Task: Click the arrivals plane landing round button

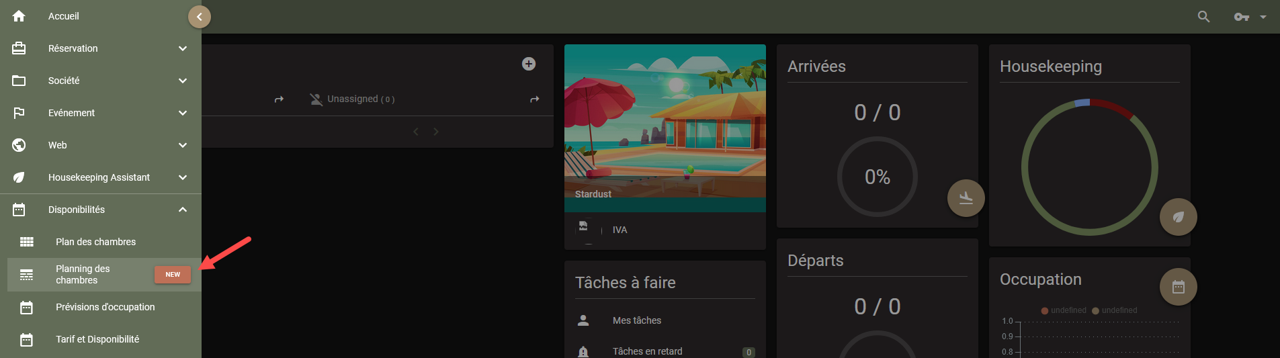Action: [x=966, y=198]
